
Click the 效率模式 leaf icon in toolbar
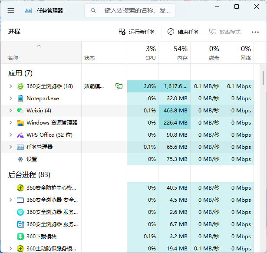pos(212,32)
